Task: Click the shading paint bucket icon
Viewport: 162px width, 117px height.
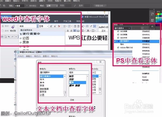Action: coord(88,31)
